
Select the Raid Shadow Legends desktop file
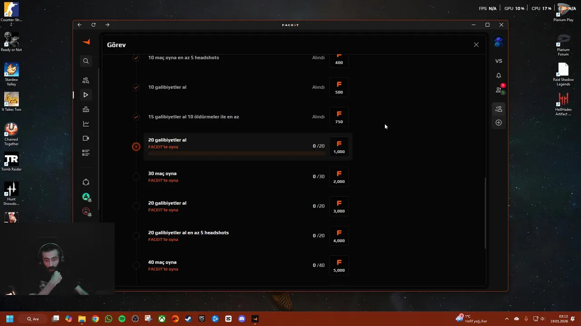point(563,74)
